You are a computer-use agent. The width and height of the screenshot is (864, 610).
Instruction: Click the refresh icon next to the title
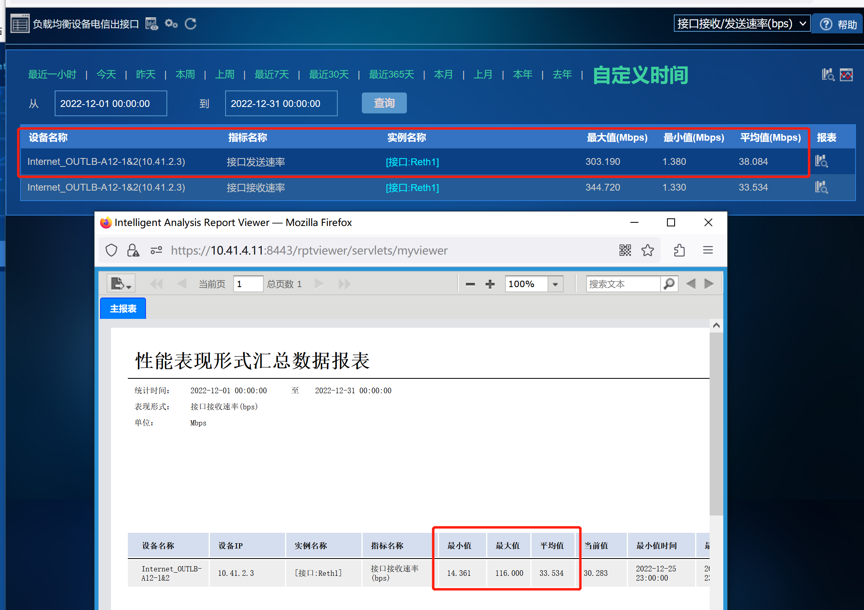(x=191, y=24)
